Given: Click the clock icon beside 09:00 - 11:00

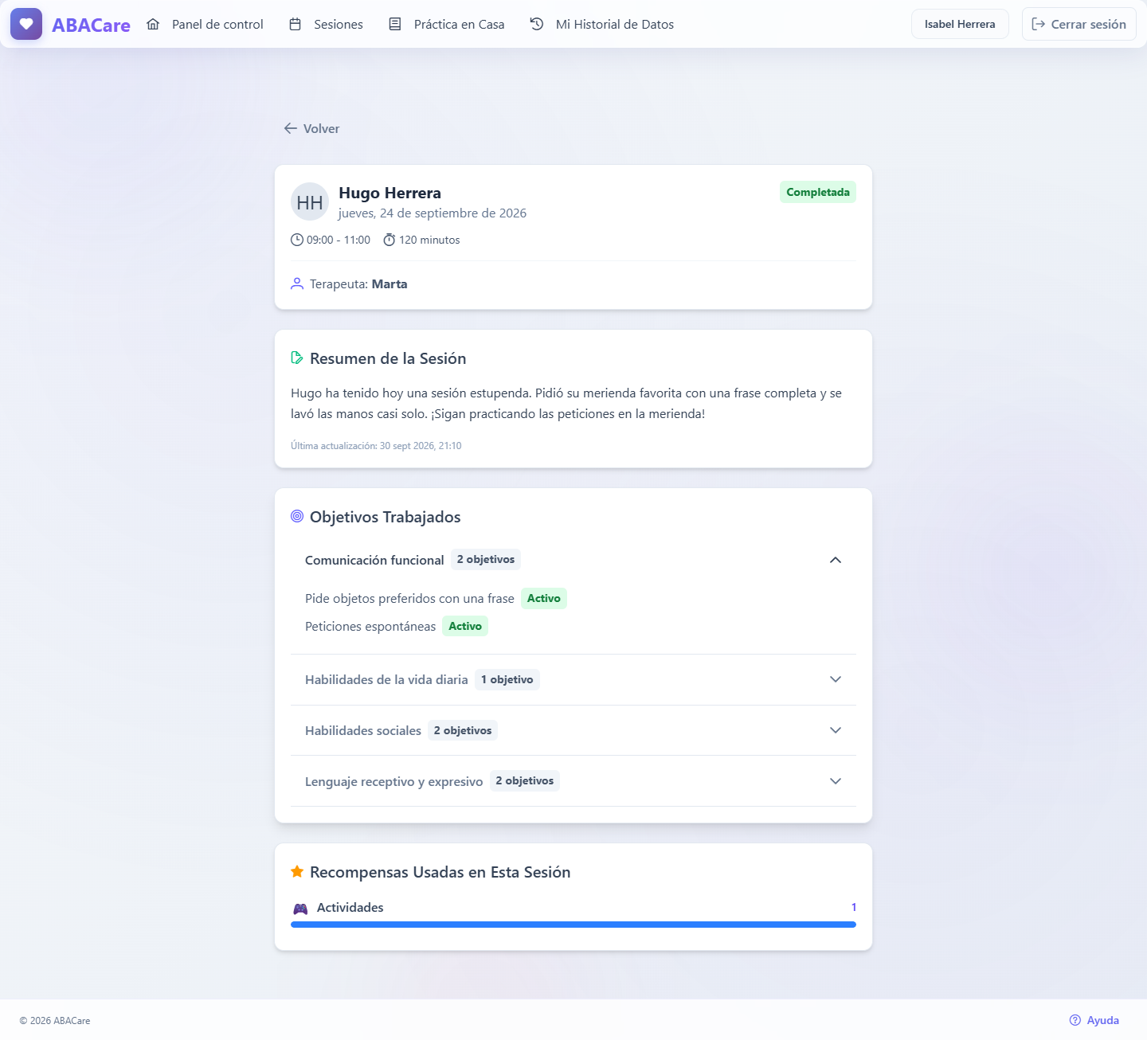Looking at the screenshot, I should click(x=297, y=240).
